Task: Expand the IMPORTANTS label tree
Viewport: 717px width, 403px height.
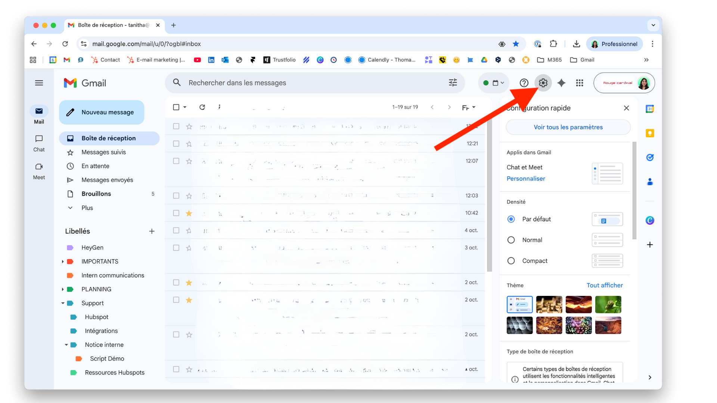Action: point(63,262)
